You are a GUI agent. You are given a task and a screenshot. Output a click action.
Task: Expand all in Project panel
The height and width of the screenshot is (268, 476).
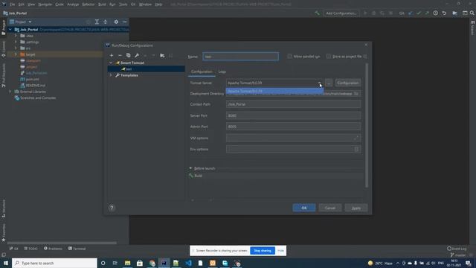pos(97,22)
